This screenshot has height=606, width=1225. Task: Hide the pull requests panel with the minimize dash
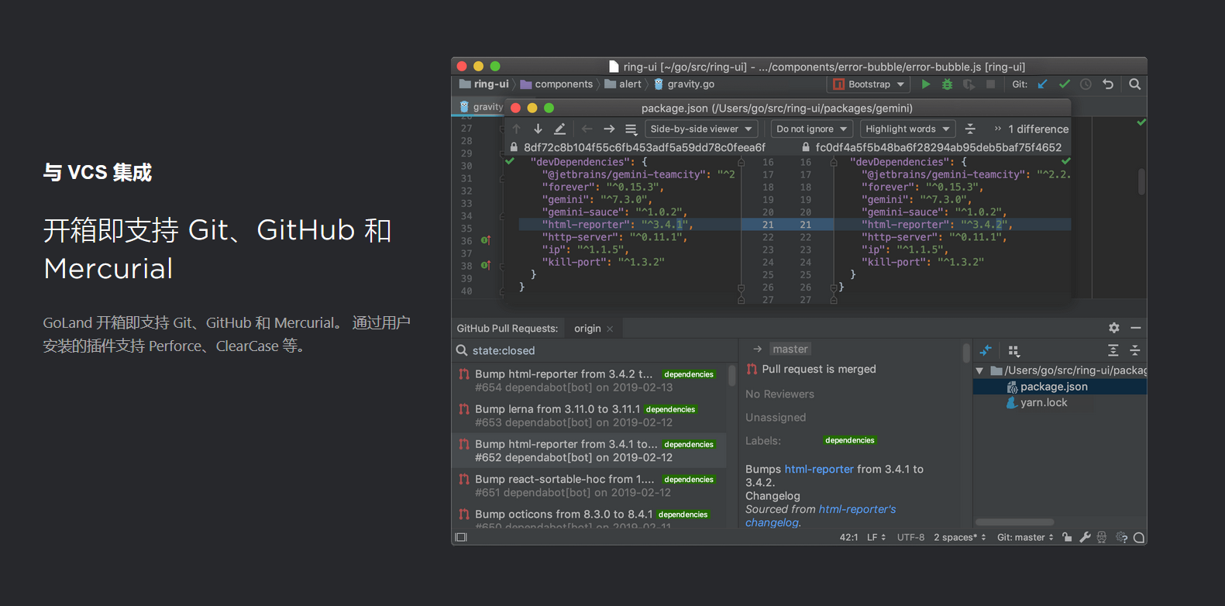tap(1136, 328)
